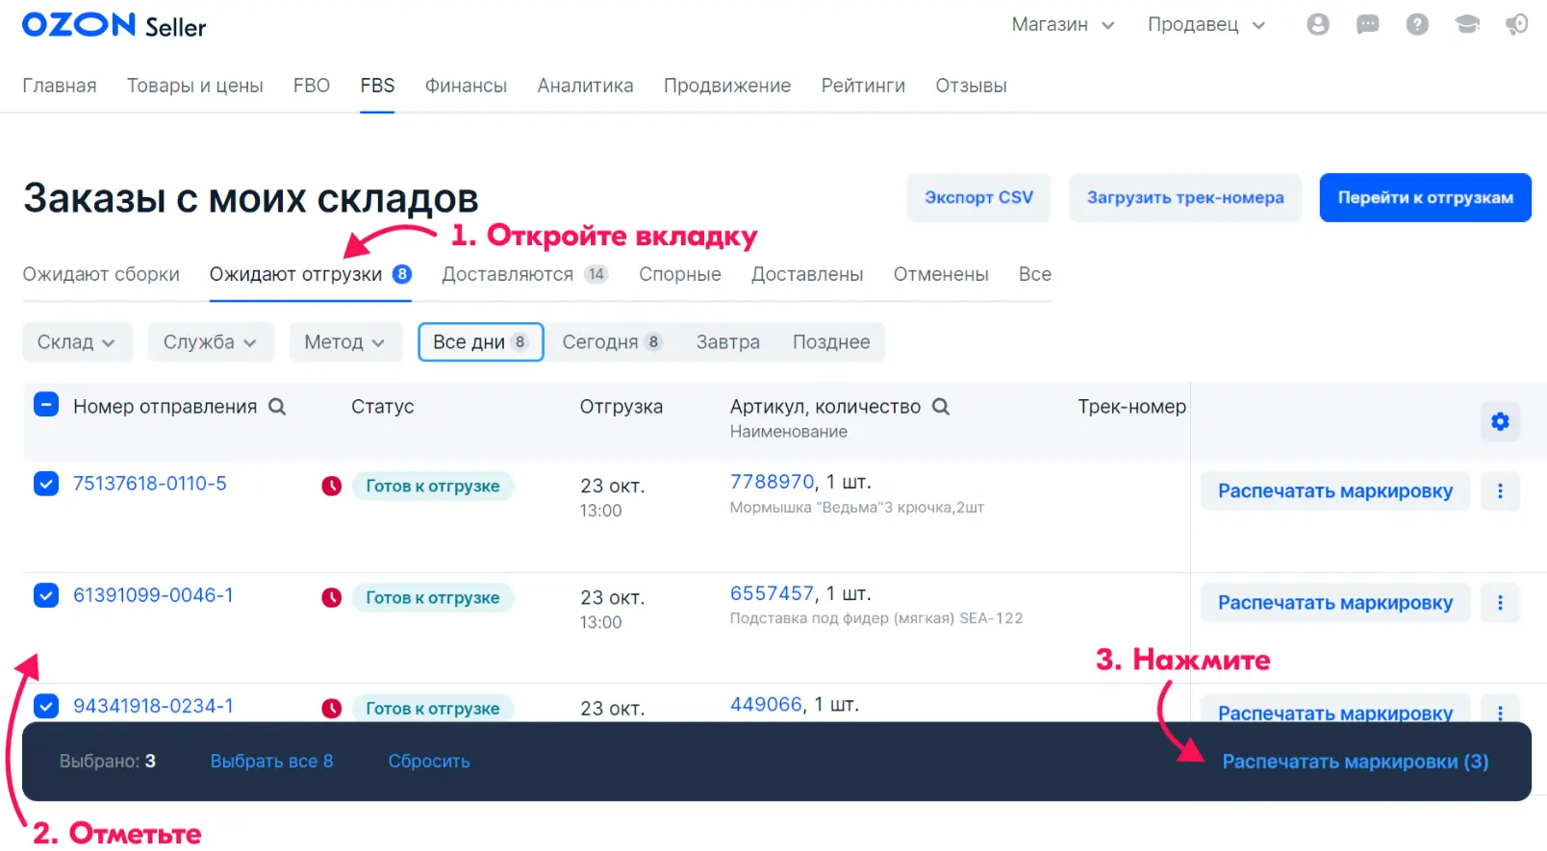Viewport: 1547px width, 851px height.
Task: Open Отзывы menu item
Action: coord(971,86)
